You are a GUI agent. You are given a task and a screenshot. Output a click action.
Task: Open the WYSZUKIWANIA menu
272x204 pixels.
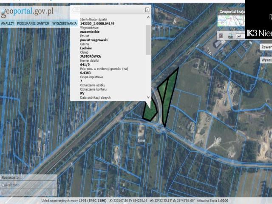tap(64, 23)
